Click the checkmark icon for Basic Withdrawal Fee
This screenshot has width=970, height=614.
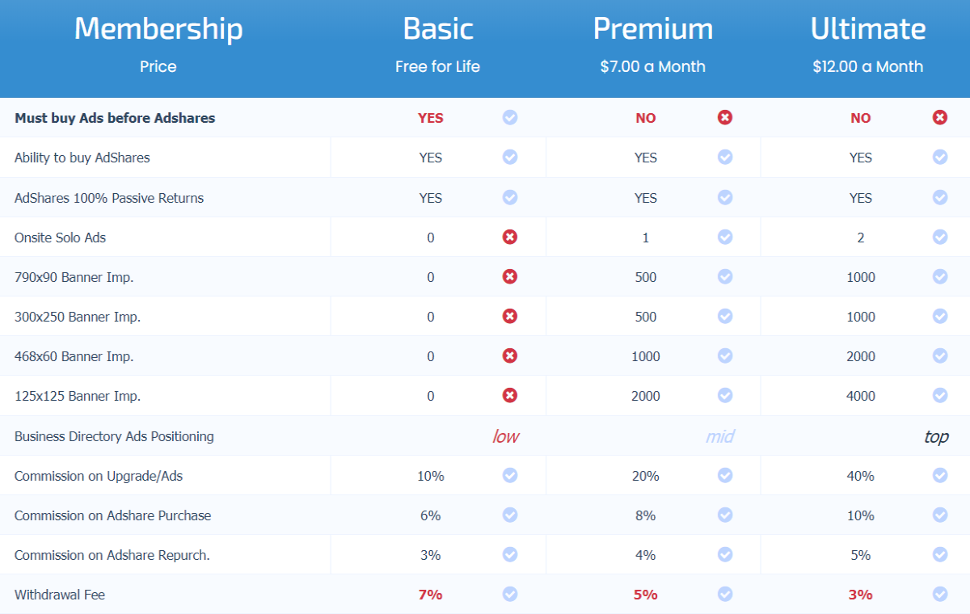tap(510, 594)
